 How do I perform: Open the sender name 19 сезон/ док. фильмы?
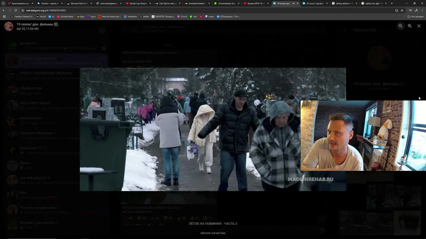tap(38, 24)
